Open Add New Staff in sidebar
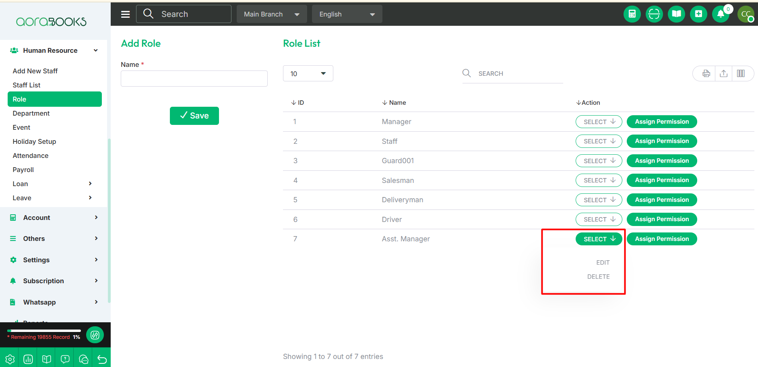The width and height of the screenshot is (758, 367). [x=35, y=71]
